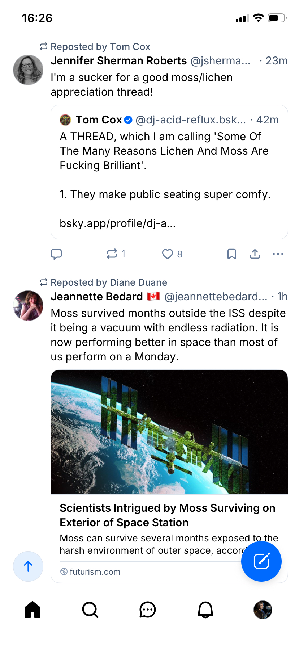The height and width of the screenshot is (649, 299).
Task: Open the bsky.app/profile link in quote
Action: coord(118,223)
